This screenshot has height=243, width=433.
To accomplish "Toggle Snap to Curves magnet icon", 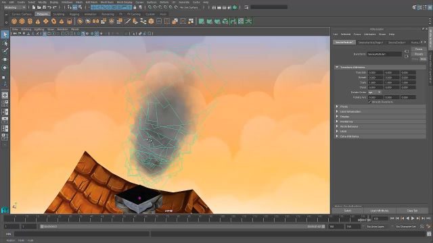I will pyautogui.click(x=155, y=7).
